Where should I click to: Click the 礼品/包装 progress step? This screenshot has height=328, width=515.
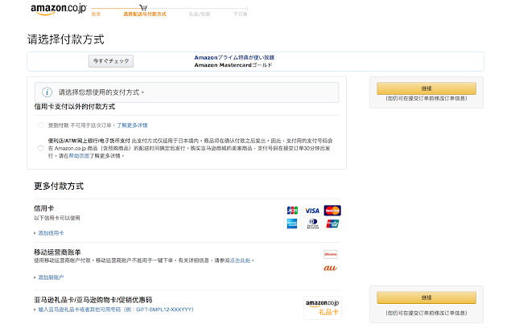click(200, 14)
